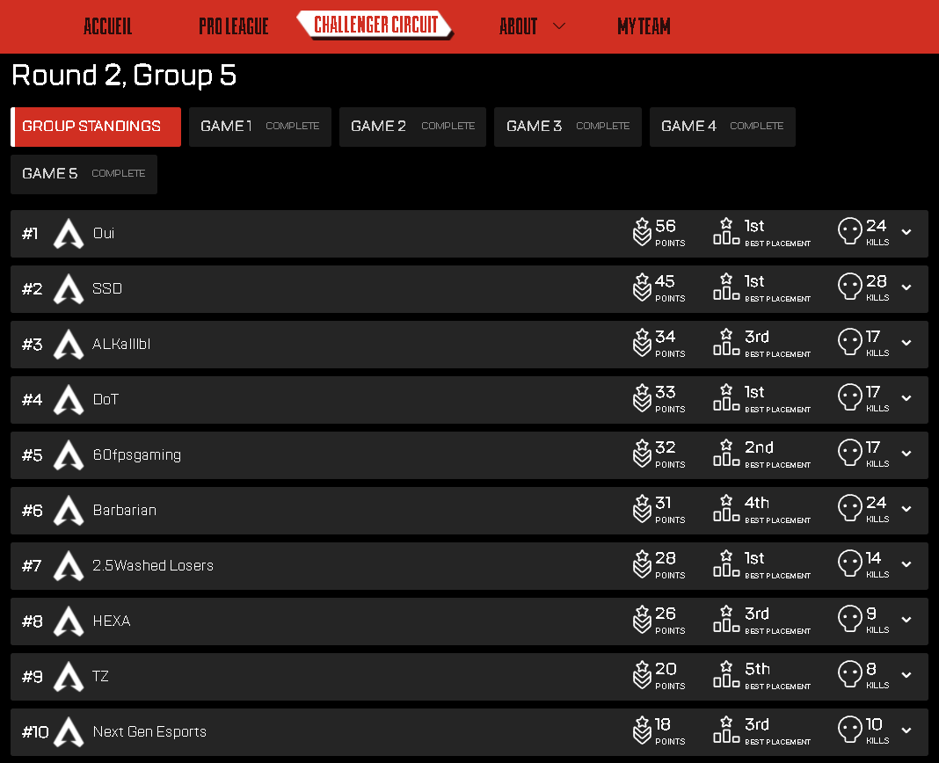The width and height of the screenshot is (939, 763).
Task: Expand the TZ team row details
Action: point(906,675)
